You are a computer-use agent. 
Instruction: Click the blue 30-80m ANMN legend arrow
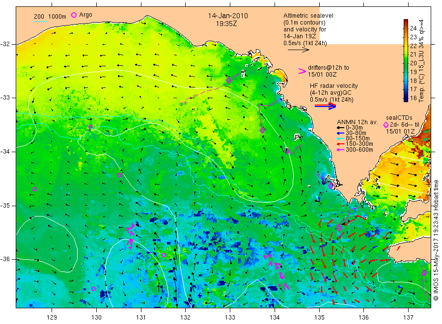point(340,133)
